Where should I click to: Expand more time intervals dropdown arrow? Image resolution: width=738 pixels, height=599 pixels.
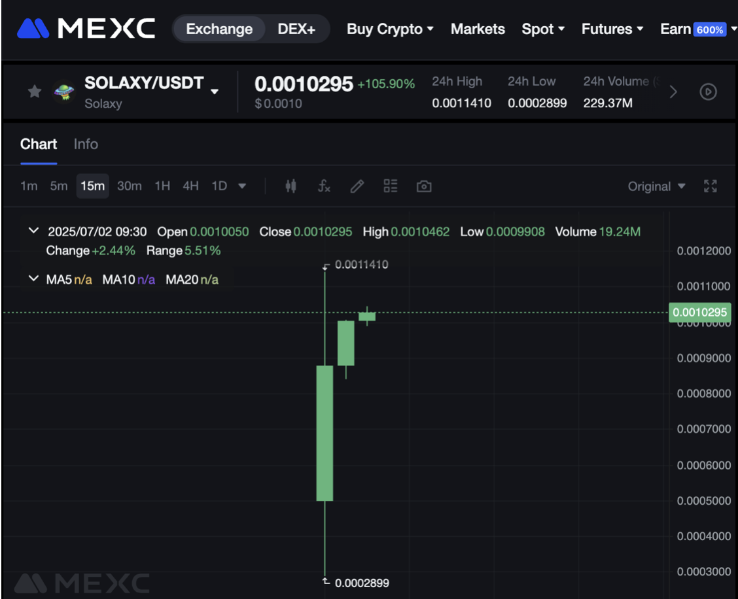tap(242, 186)
